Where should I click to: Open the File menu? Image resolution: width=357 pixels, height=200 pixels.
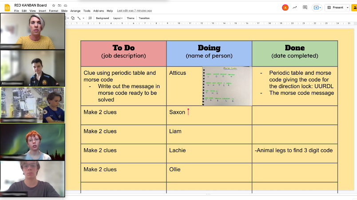coord(16,11)
